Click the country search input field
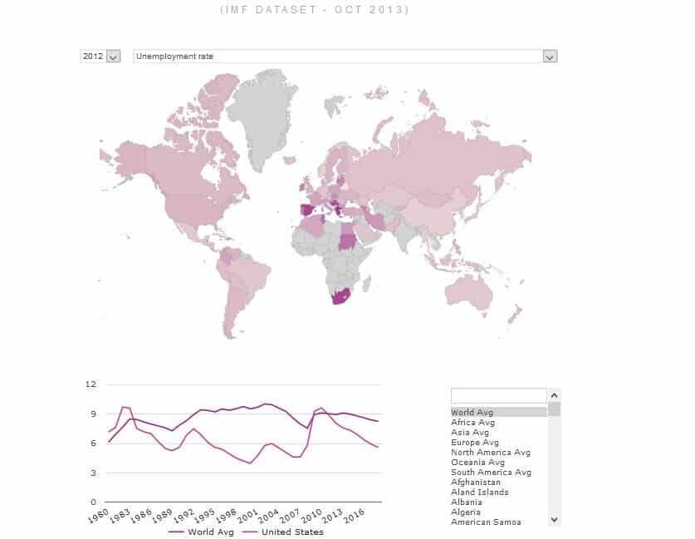Viewport: 695px width, 539px height. (x=498, y=396)
